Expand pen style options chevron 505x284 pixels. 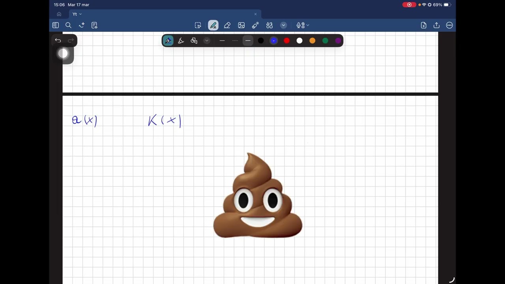pos(207,41)
